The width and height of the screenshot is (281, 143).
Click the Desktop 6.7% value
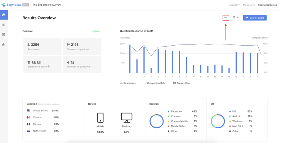(126, 132)
